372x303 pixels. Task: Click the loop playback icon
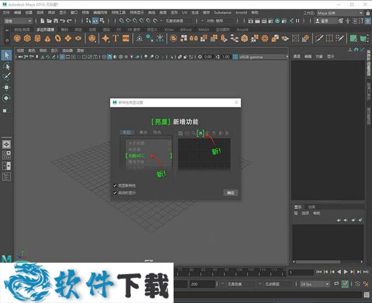[x=335, y=284]
